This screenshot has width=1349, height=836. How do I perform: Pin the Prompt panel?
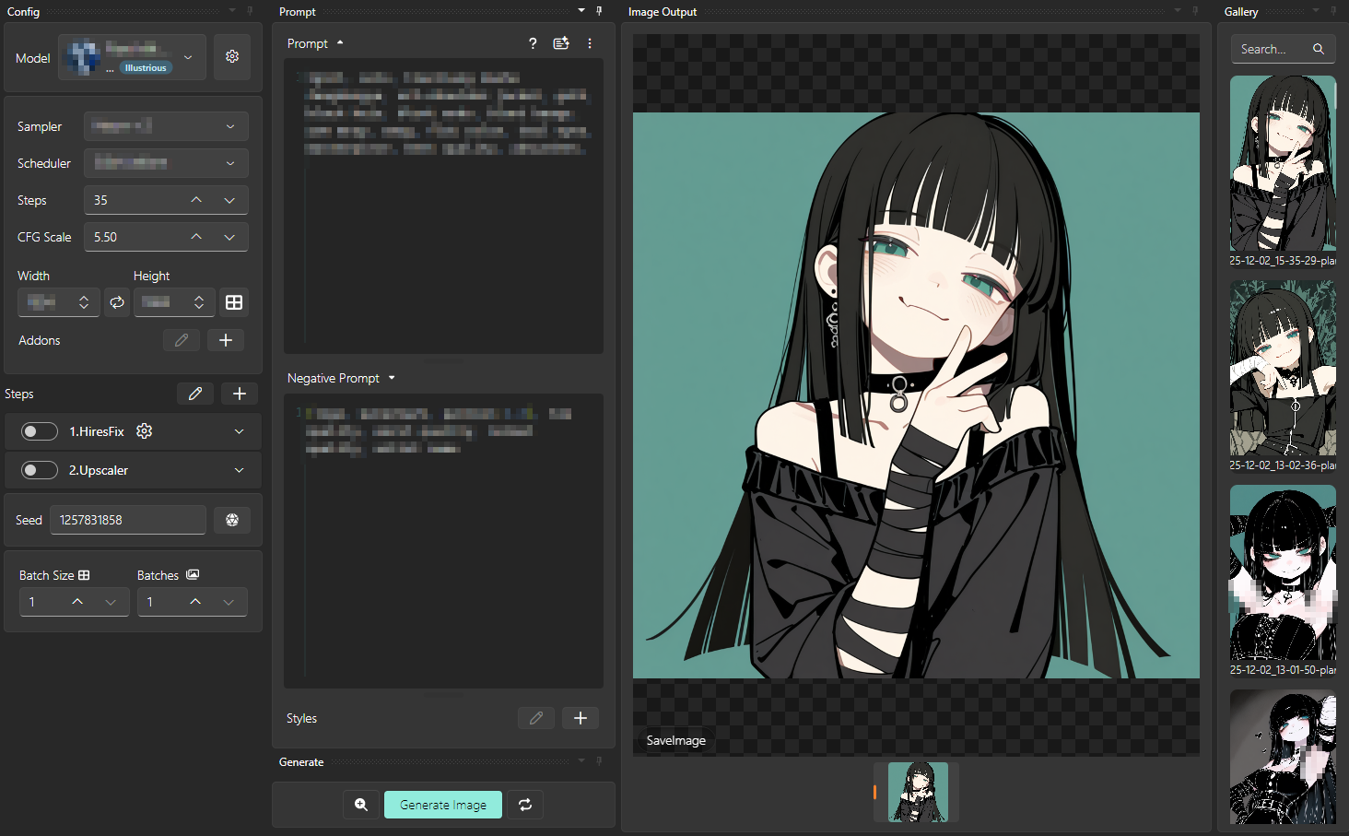[599, 11]
